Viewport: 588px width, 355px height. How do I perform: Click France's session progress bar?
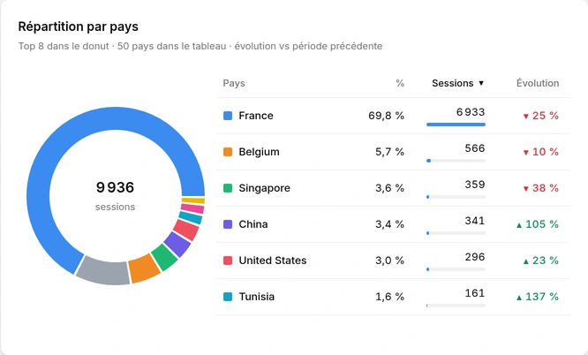[x=456, y=125]
